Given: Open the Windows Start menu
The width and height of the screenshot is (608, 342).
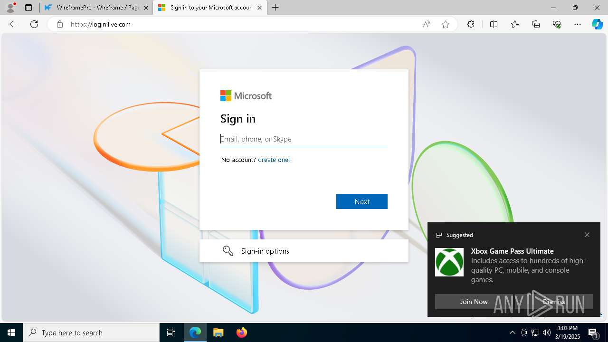Looking at the screenshot, I should [11, 332].
